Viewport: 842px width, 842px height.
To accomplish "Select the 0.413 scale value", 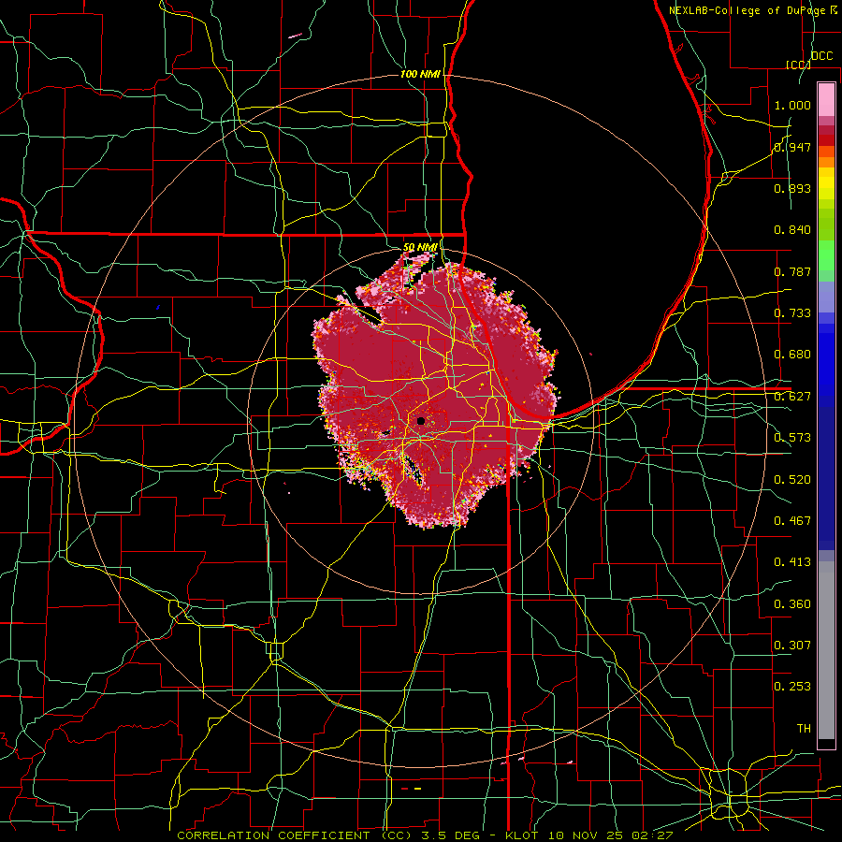I will (792, 562).
